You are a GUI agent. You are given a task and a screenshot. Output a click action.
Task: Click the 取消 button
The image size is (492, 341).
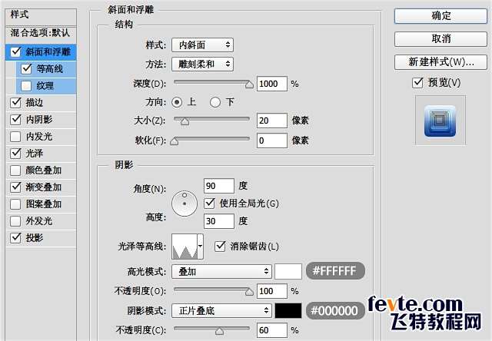pos(440,39)
